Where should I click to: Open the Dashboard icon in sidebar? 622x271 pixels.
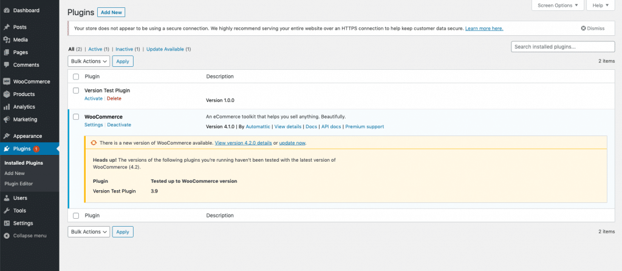[x=6, y=10]
